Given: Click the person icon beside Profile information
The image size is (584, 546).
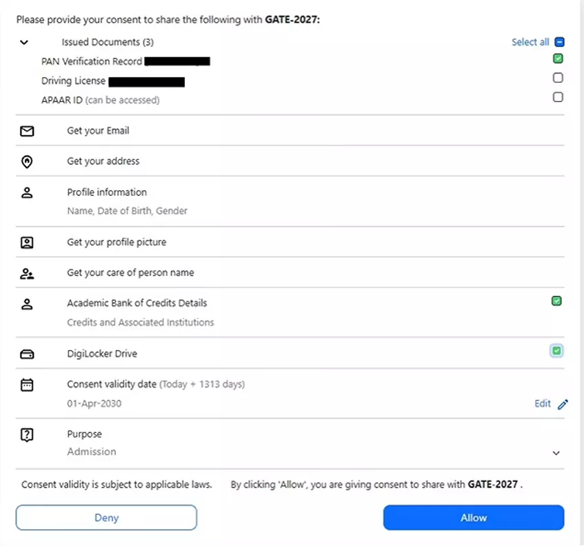Looking at the screenshot, I should click(x=27, y=192).
